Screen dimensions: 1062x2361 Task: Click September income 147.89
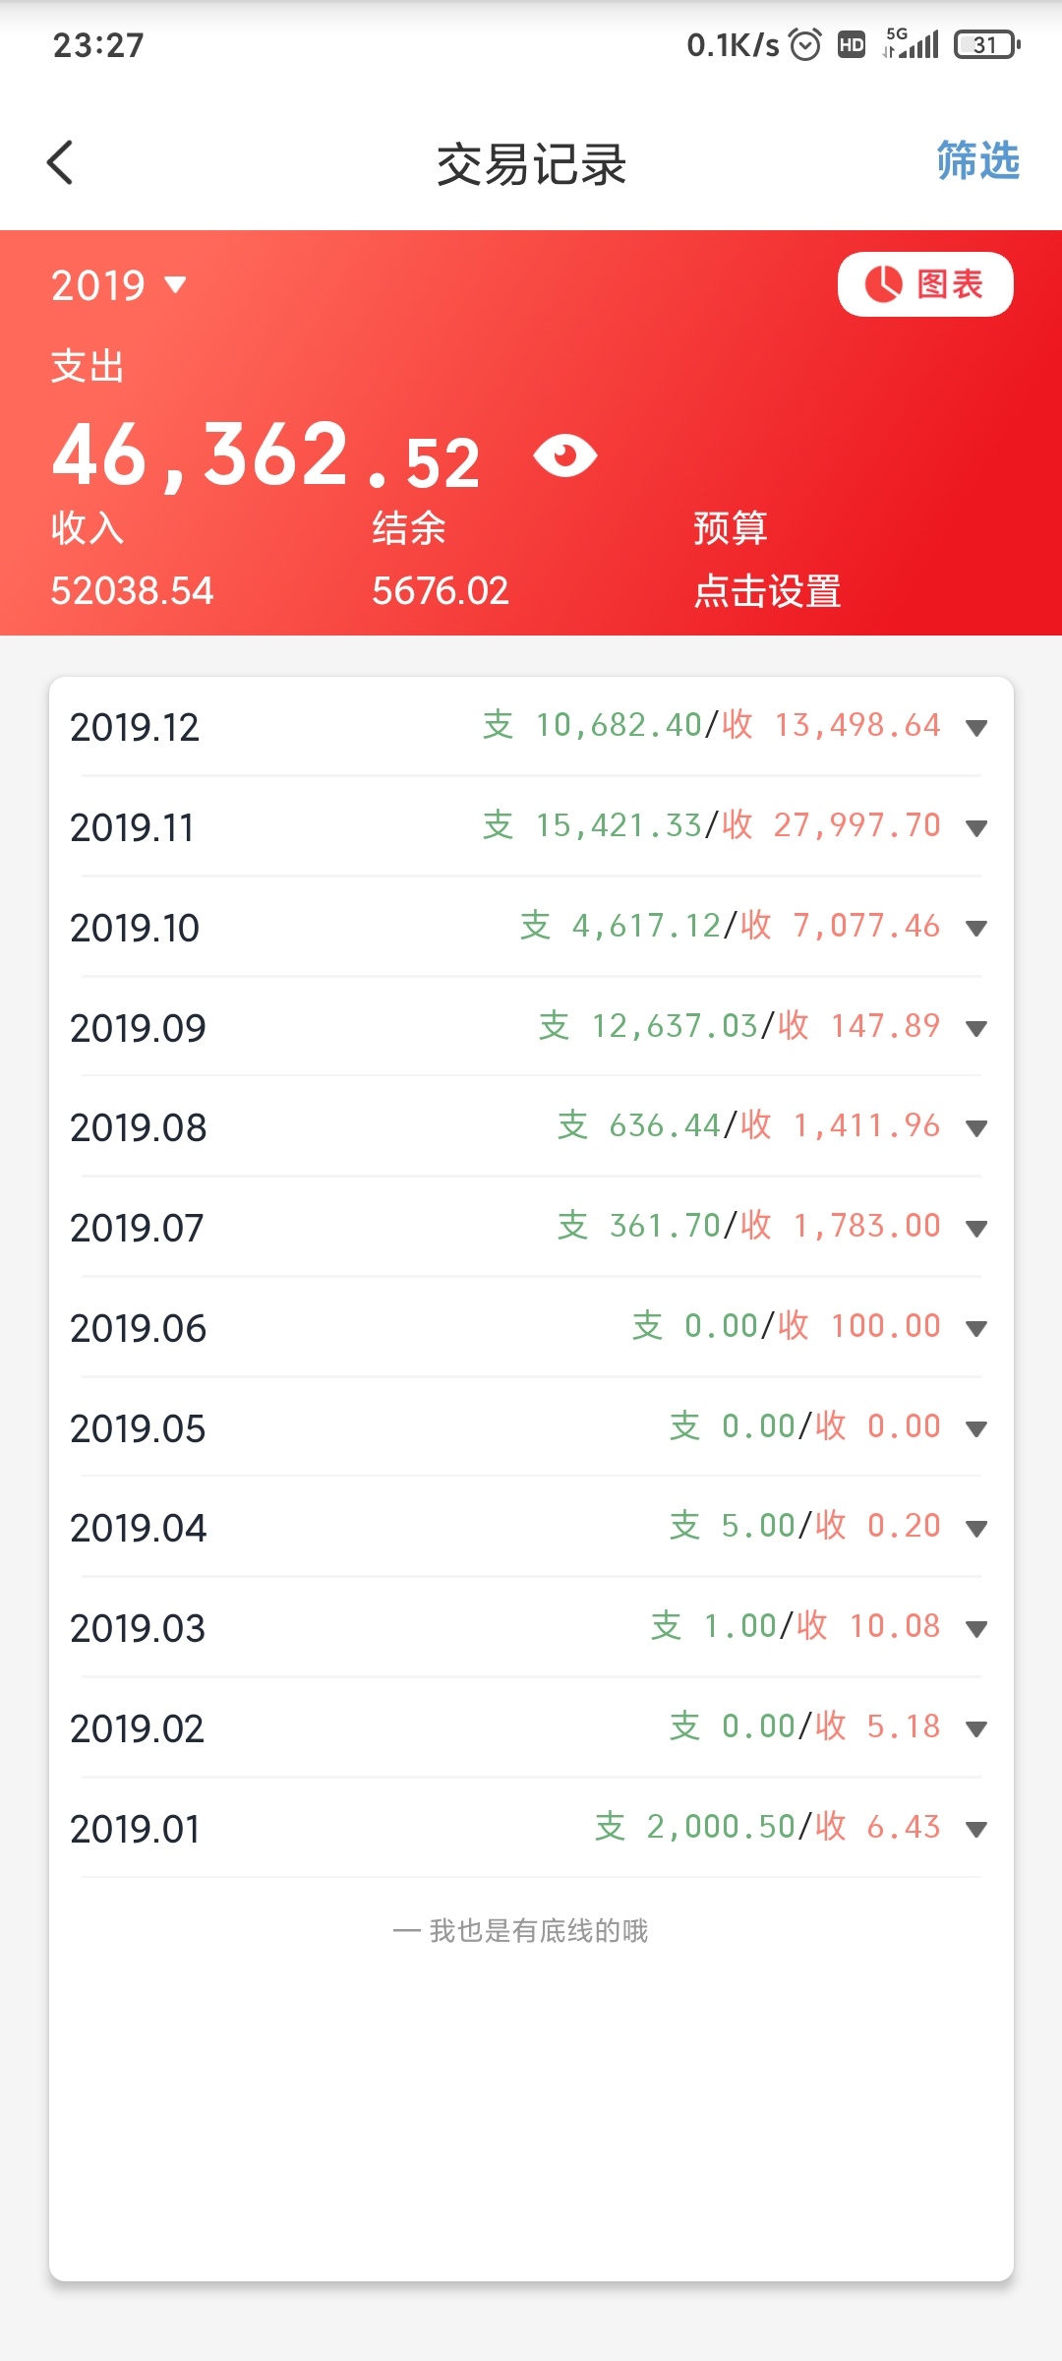(886, 1026)
